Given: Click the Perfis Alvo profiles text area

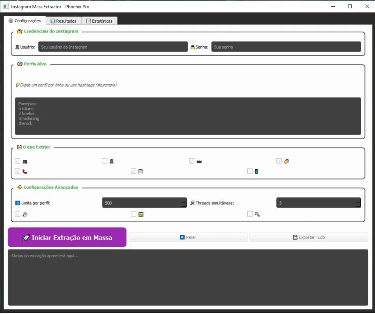Looking at the screenshot, I should pos(188,116).
